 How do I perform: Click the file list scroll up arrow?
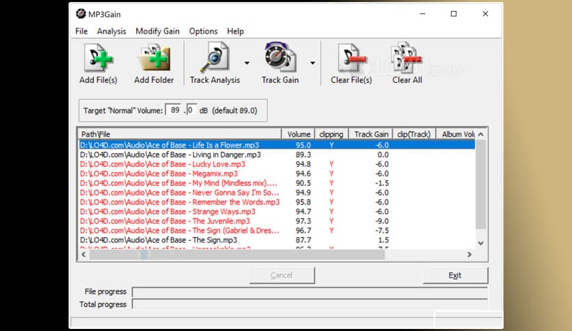pyautogui.click(x=481, y=135)
